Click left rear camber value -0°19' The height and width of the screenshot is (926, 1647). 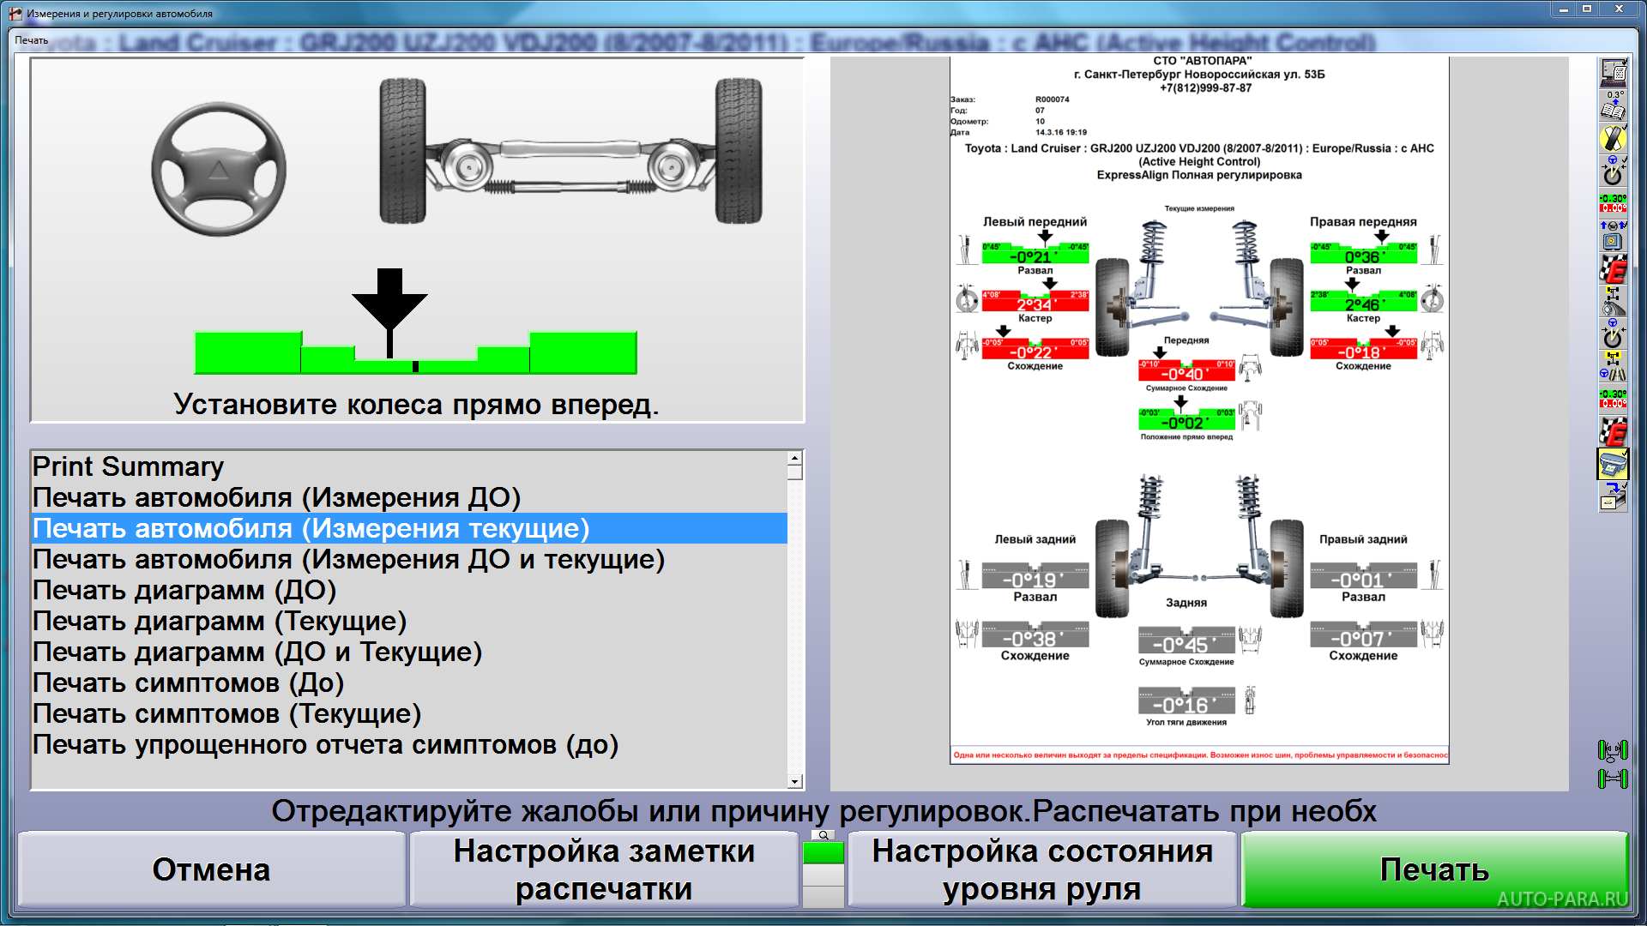[x=1035, y=580]
